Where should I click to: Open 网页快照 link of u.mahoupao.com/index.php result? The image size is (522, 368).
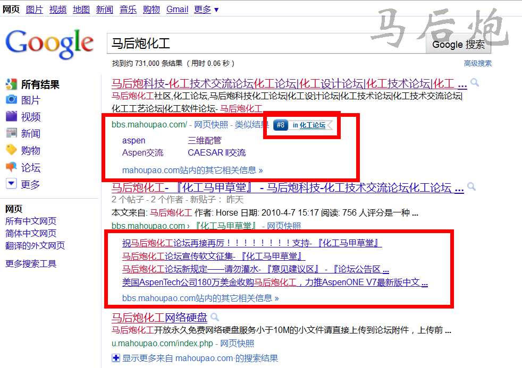tap(237, 344)
